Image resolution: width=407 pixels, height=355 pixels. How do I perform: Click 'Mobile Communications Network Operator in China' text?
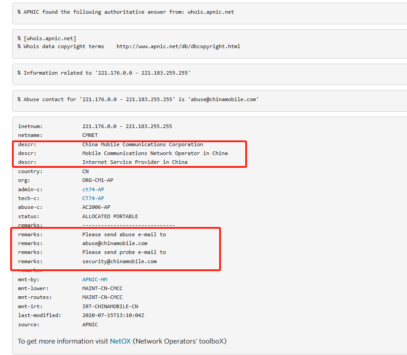[155, 153]
